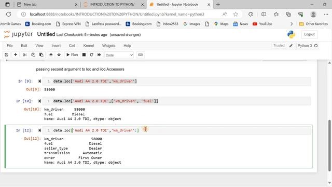The image size is (332, 187).
Task: Switch to the New tab browser tab
Action: [47, 5]
